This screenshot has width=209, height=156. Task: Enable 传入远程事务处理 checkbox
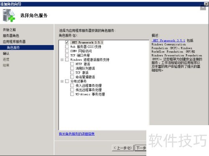(72, 86)
